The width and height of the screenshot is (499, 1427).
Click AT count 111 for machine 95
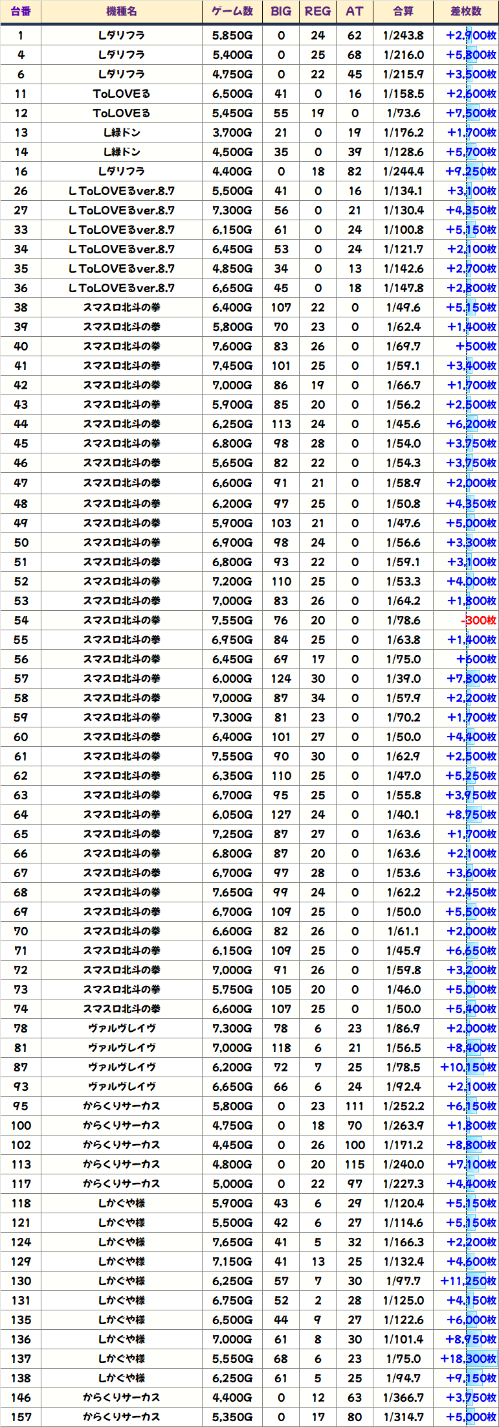click(355, 1106)
